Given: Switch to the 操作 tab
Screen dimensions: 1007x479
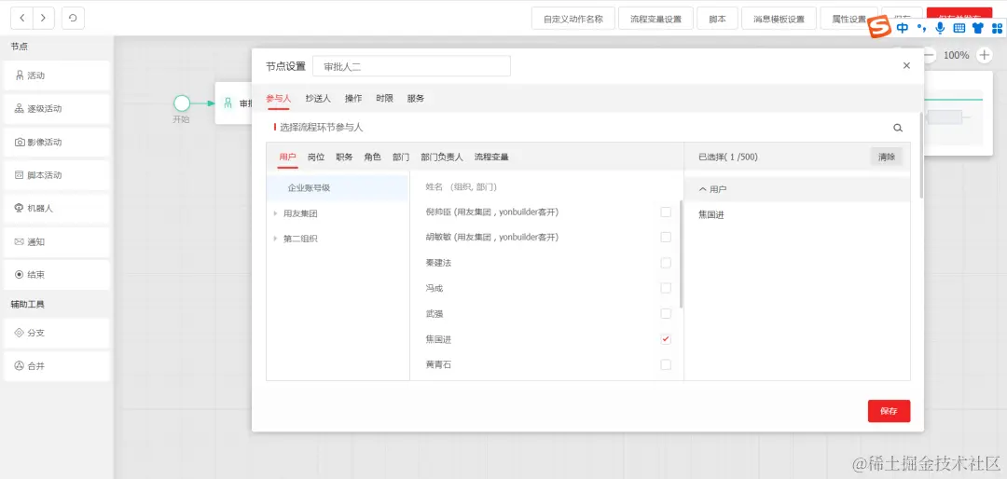Looking at the screenshot, I should [x=353, y=98].
